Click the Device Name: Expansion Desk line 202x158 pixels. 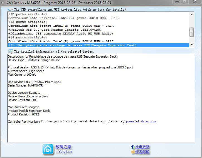pyautogui.click(x=28, y=96)
